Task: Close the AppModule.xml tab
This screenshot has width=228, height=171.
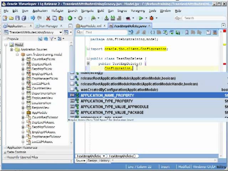Action: pos(104,26)
